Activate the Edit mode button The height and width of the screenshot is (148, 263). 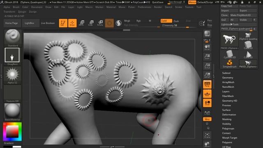click(x=63, y=23)
